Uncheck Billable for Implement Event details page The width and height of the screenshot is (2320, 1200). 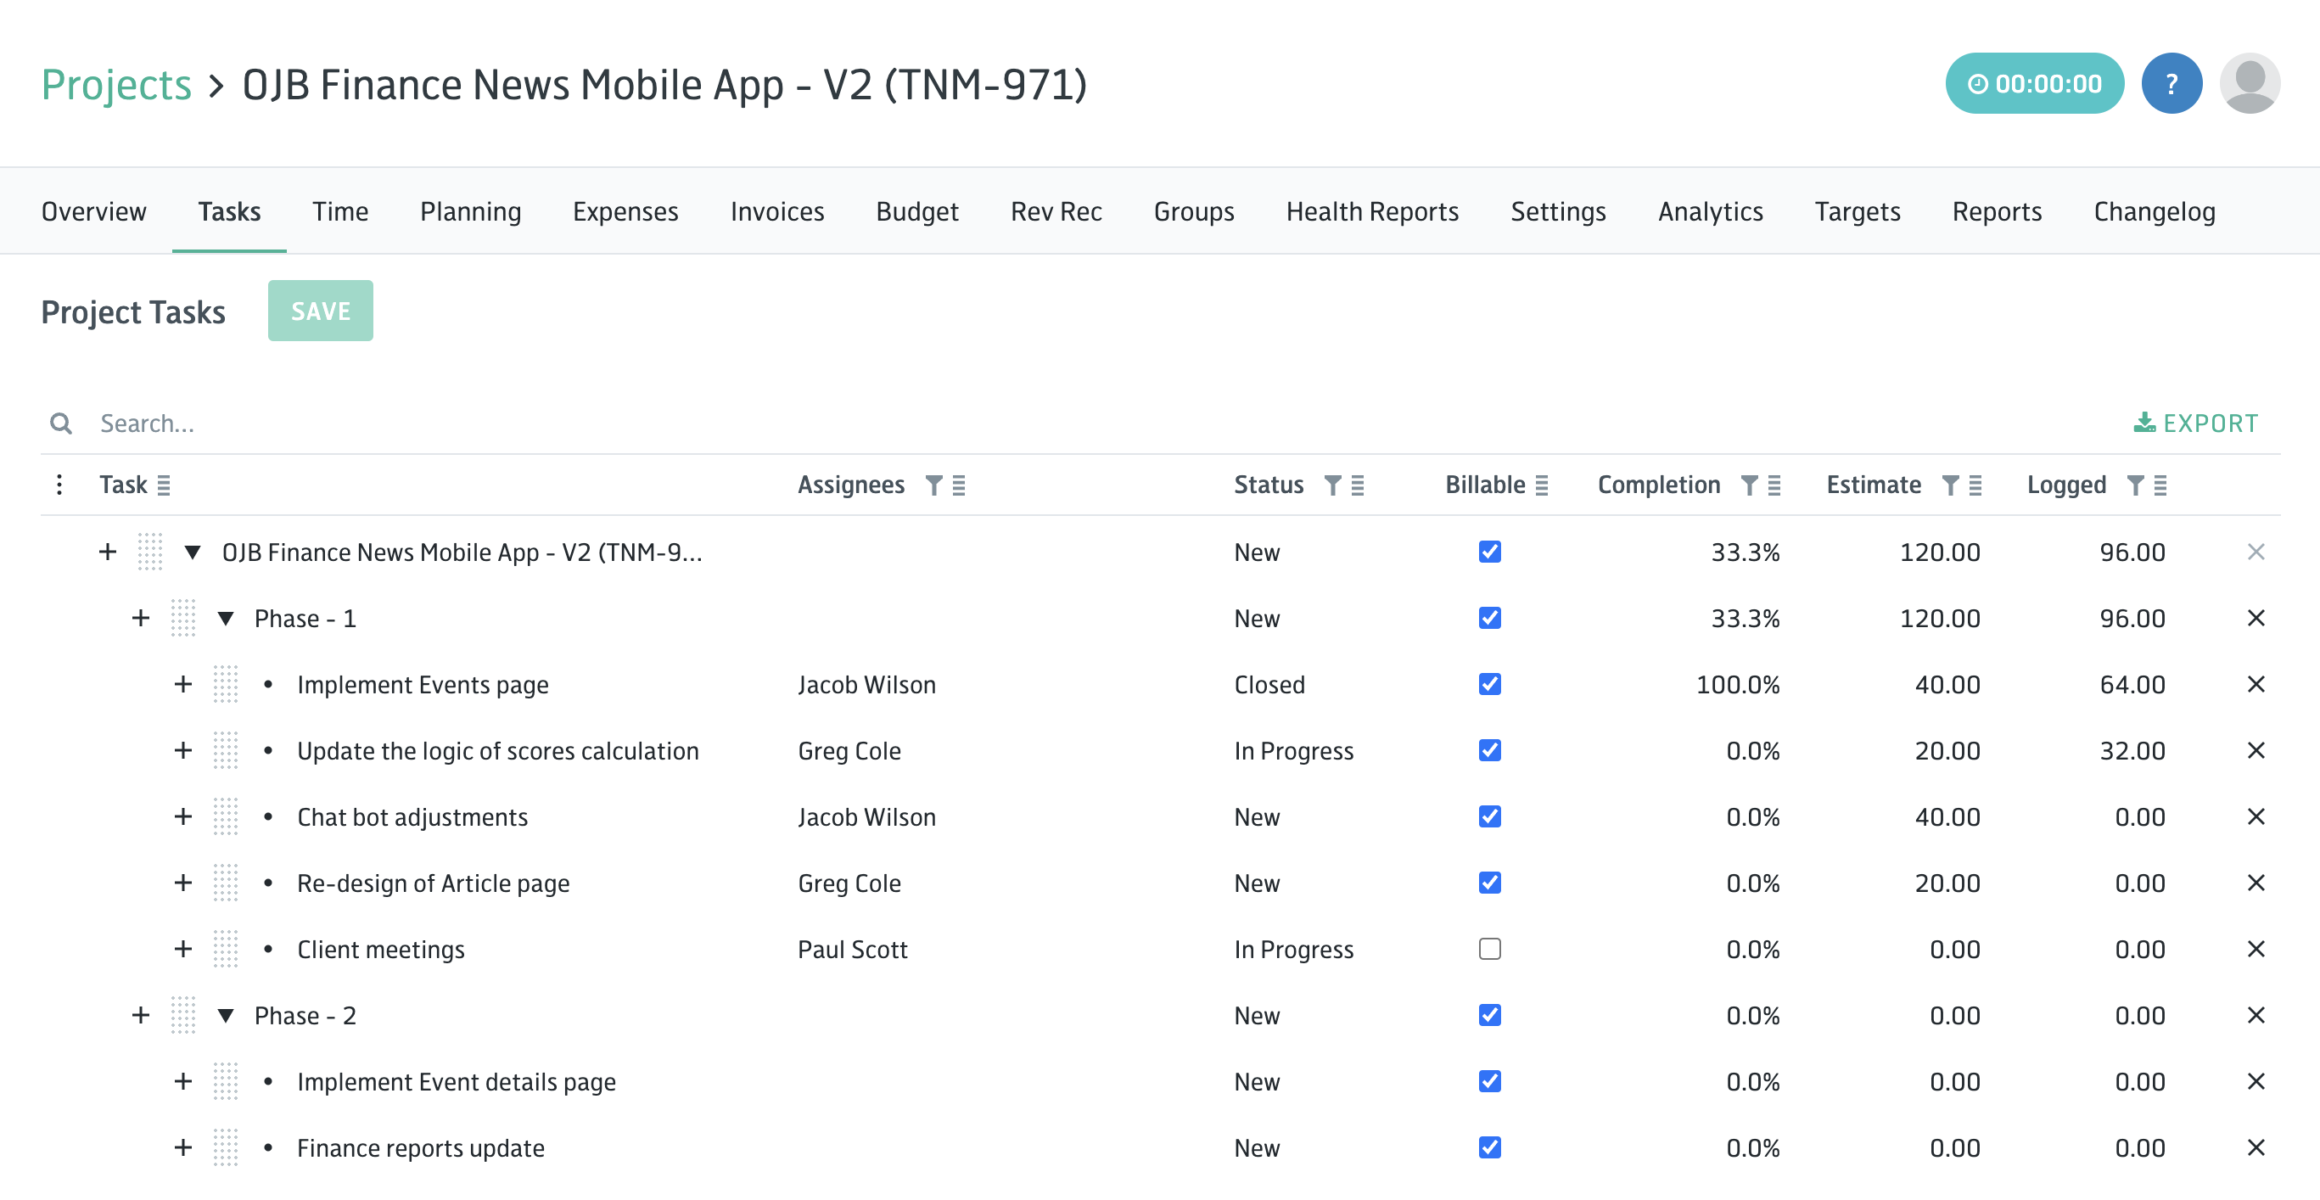[1489, 1081]
